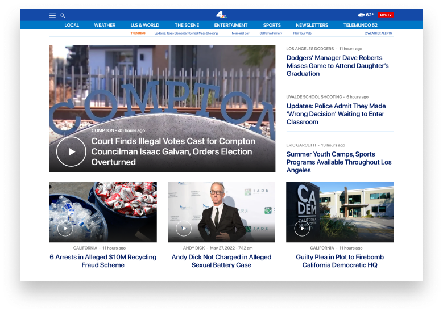The width and height of the screenshot is (443, 312).
Task: Play the Compton election story video
Action: point(71,151)
